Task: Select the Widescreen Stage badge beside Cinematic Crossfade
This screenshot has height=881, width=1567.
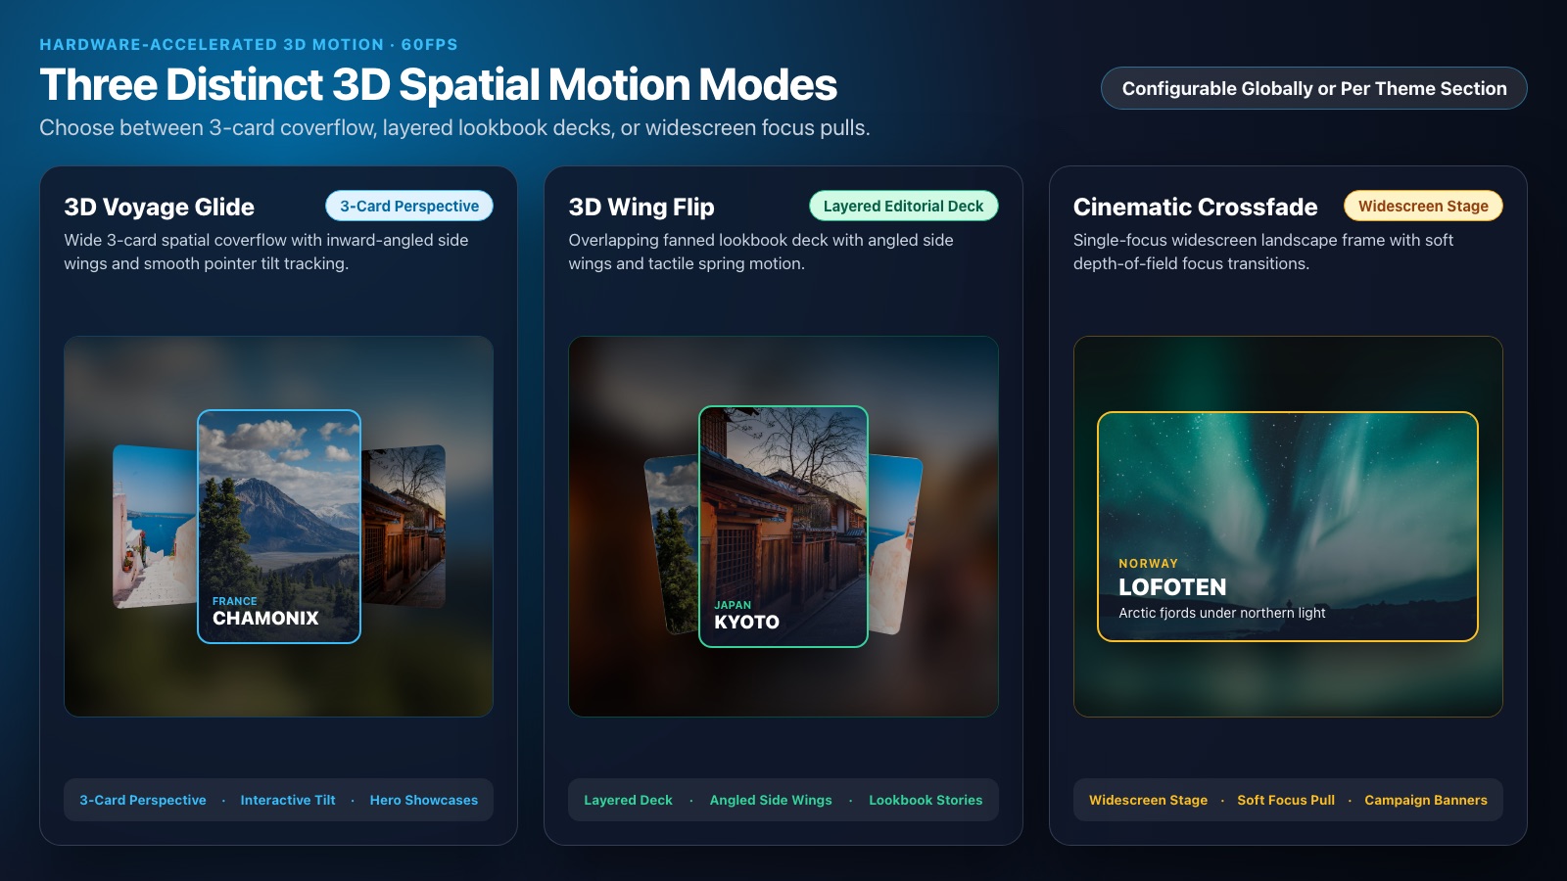Action: 1423,206
